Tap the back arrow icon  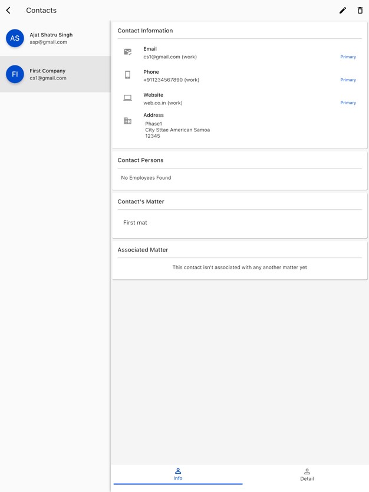tap(8, 11)
